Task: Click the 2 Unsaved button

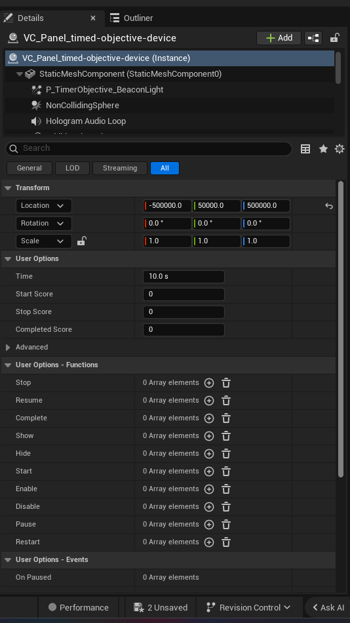Action: coord(161,607)
